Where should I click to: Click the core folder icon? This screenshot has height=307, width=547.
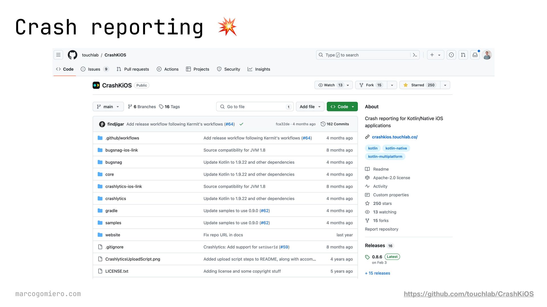[100, 174]
